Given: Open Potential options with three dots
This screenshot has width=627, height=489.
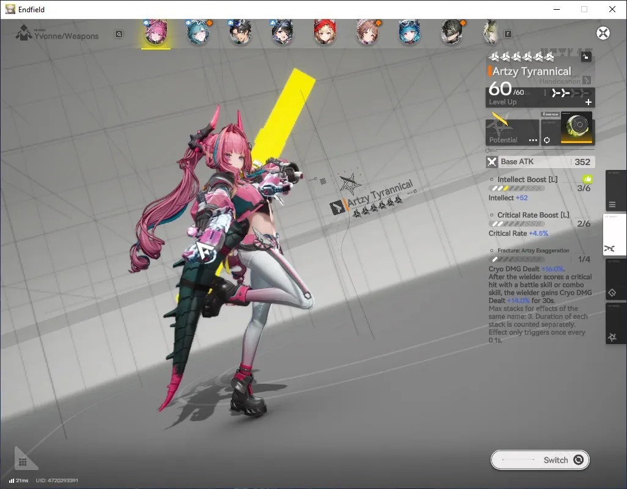Looking at the screenshot, I should pyautogui.click(x=533, y=140).
